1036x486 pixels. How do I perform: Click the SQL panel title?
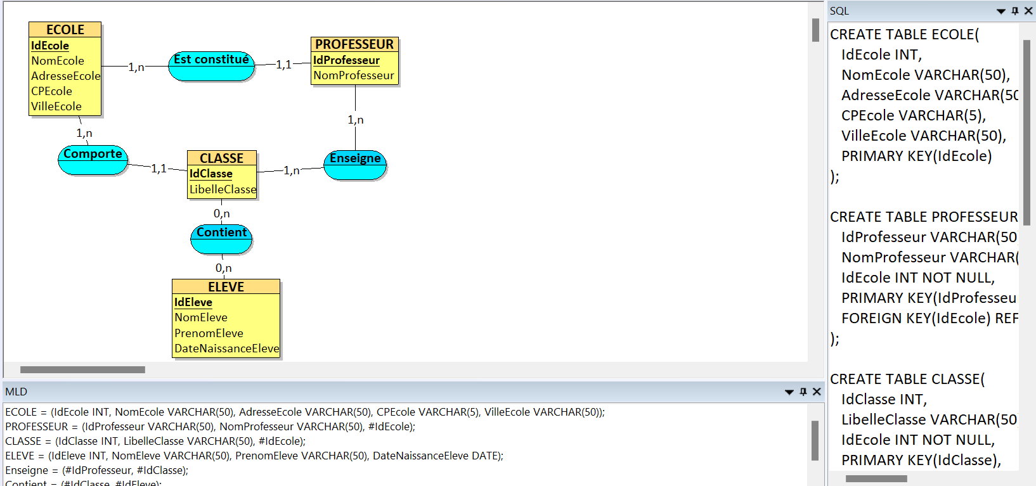839,11
